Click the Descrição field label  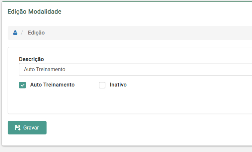pyautogui.click(x=31, y=59)
